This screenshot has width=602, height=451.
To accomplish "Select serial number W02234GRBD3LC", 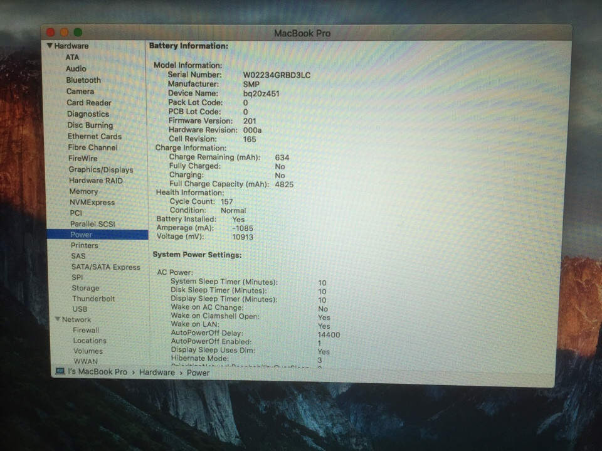I will [277, 75].
